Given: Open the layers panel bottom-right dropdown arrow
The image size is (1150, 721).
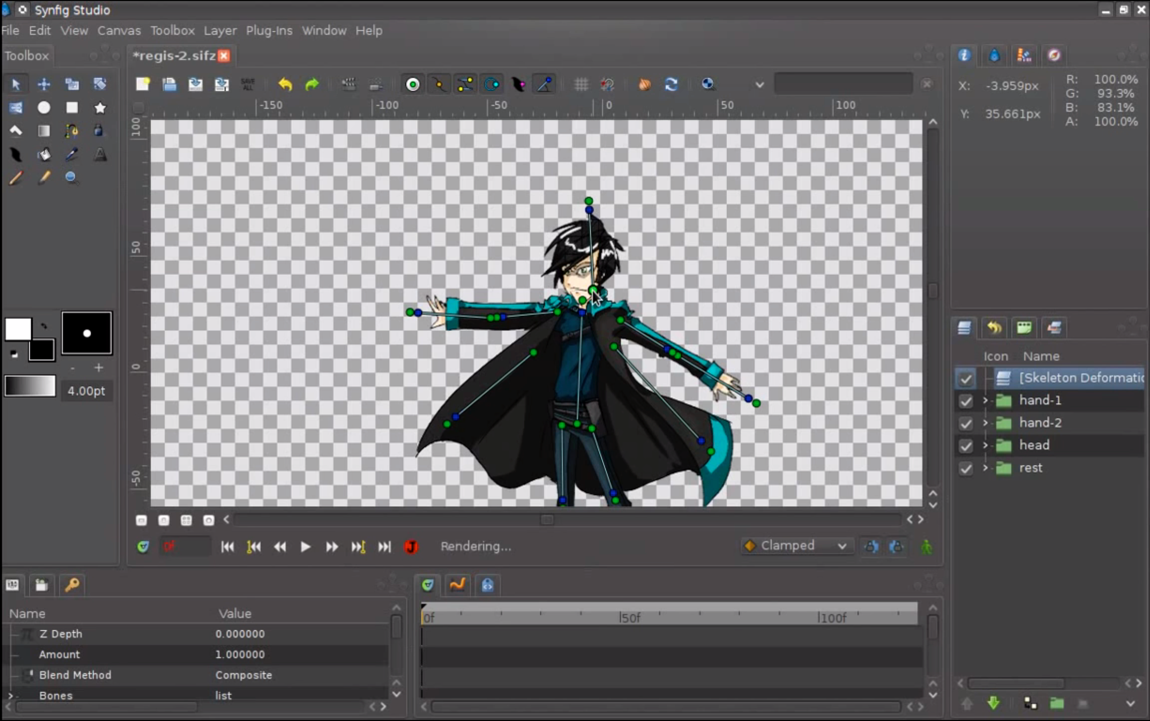Looking at the screenshot, I should click(1130, 703).
